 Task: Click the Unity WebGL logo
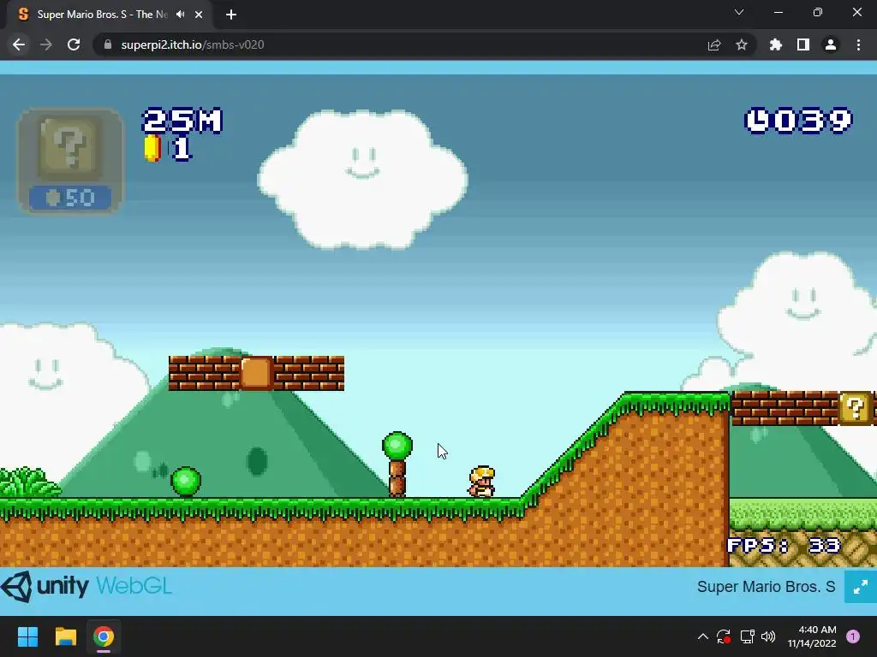point(87,587)
